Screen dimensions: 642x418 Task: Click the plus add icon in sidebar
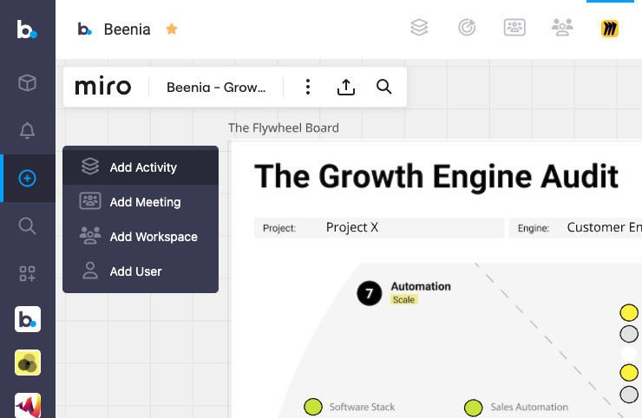coord(27,179)
